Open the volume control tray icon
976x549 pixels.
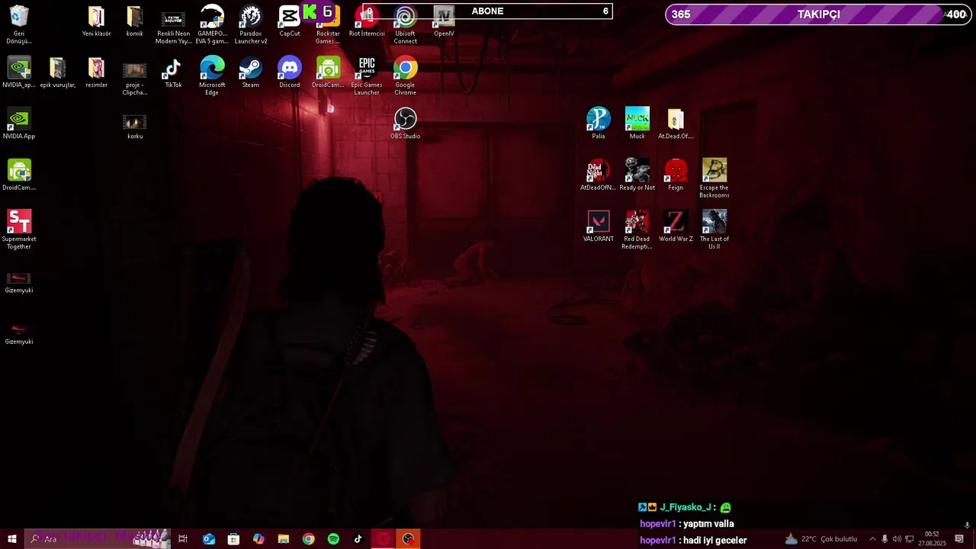pos(897,539)
